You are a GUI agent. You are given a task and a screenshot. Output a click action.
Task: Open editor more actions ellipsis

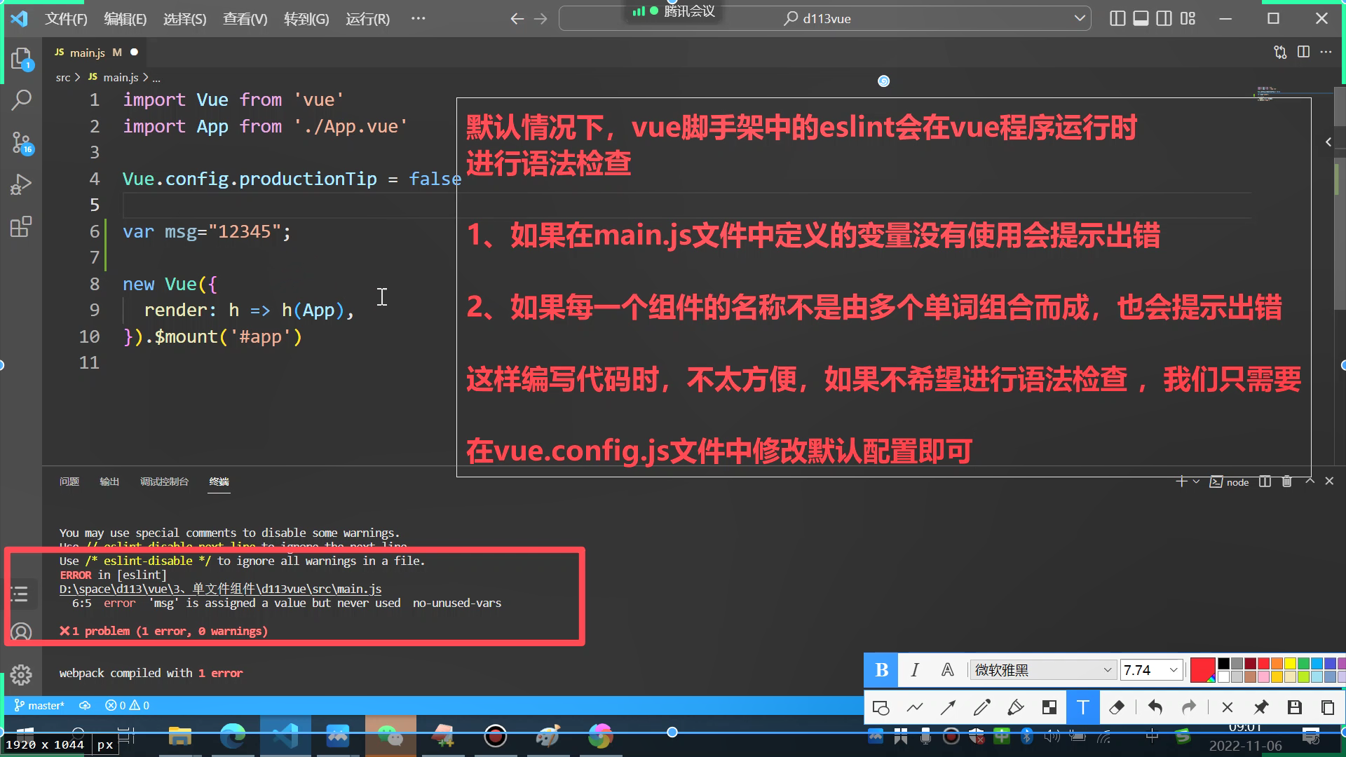pyautogui.click(x=1326, y=52)
